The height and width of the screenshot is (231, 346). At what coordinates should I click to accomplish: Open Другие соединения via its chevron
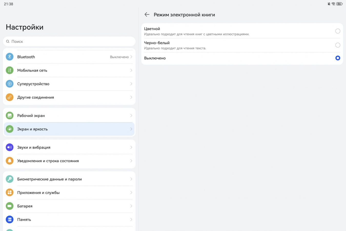pyautogui.click(x=131, y=97)
